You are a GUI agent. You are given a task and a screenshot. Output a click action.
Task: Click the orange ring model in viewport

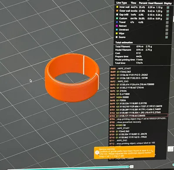tap(72, 78)
